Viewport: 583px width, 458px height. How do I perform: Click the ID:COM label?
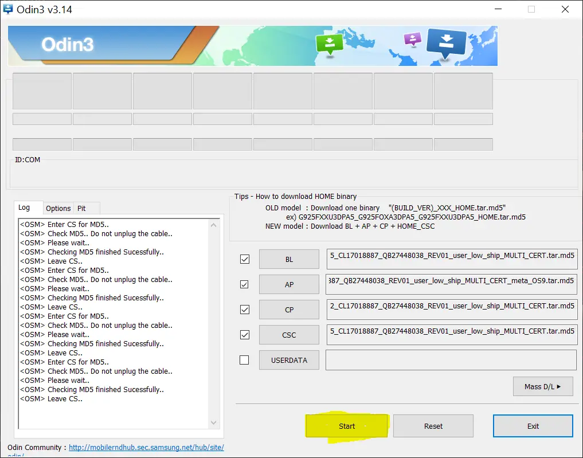28,160
